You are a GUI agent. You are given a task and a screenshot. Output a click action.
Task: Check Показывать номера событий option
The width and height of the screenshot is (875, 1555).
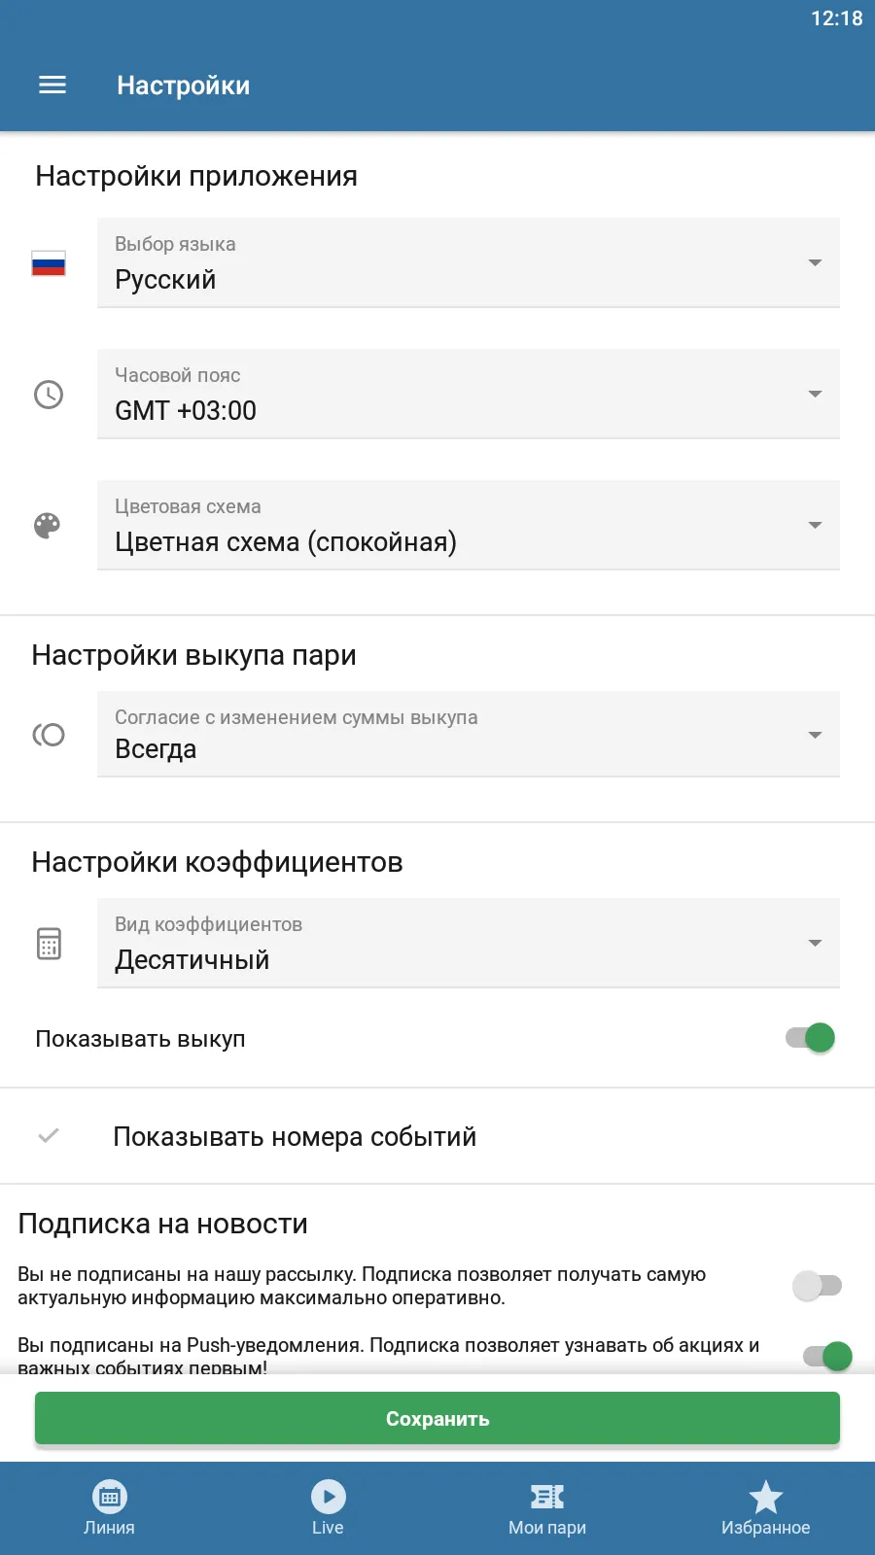49,1135
